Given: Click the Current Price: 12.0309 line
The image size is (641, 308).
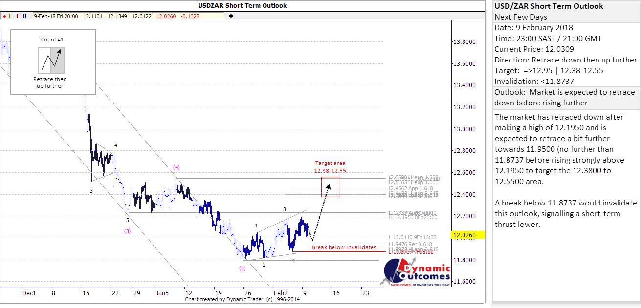Looking at the screenshot, I should (534, 49).
